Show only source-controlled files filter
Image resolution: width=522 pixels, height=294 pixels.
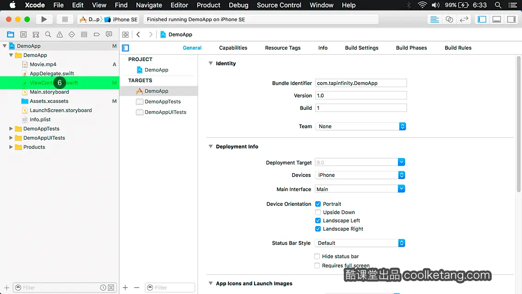tap(111, 288)
